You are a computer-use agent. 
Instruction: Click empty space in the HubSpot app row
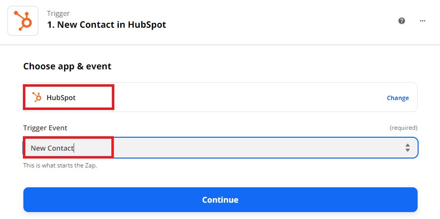coord(249,98)
